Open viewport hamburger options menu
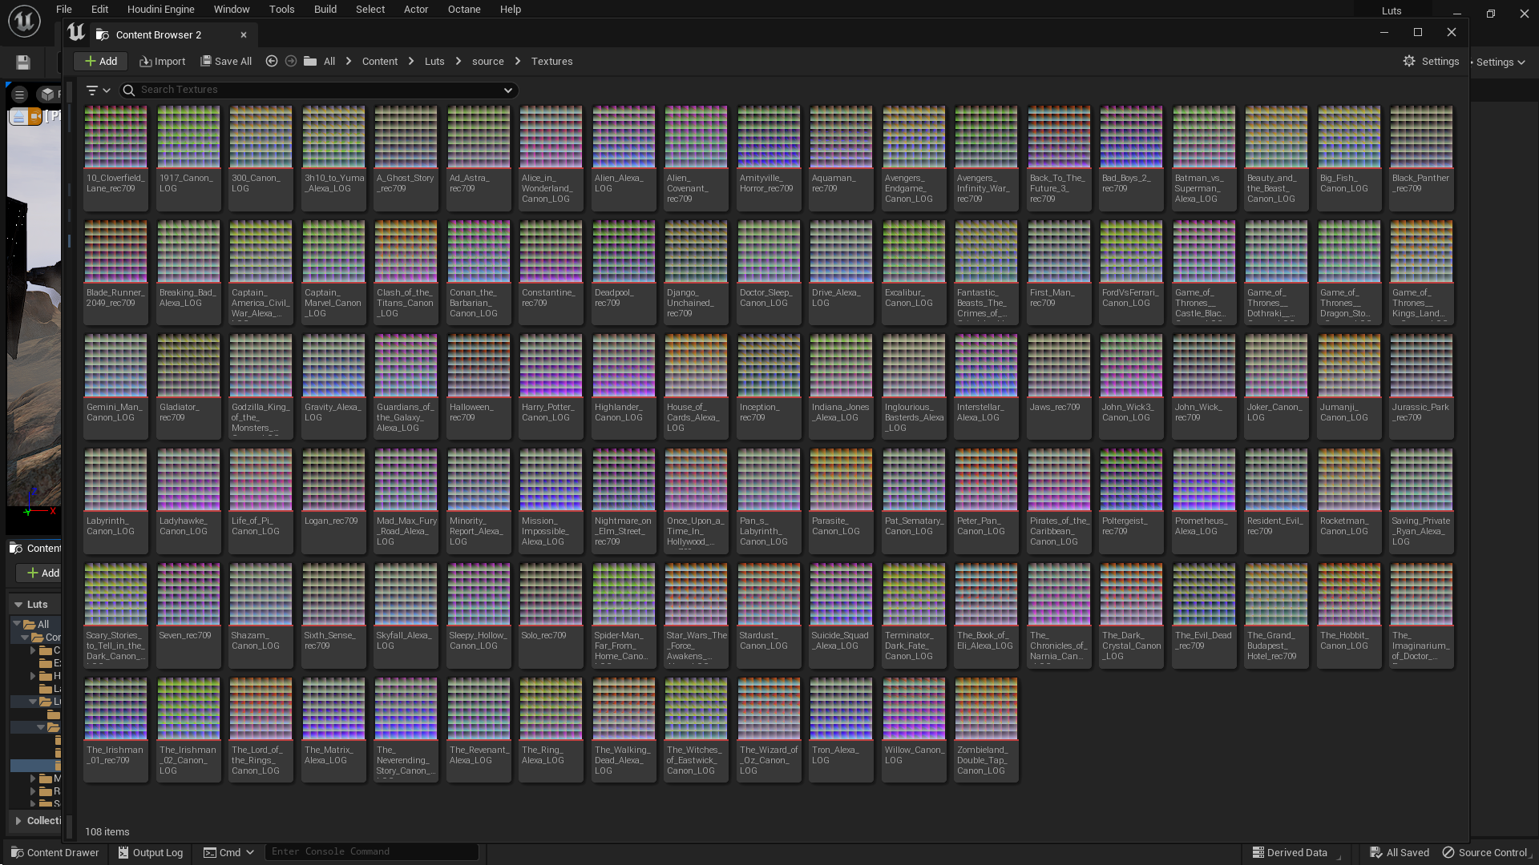The height and width of the screenshot is (865, 1539). 19,95
